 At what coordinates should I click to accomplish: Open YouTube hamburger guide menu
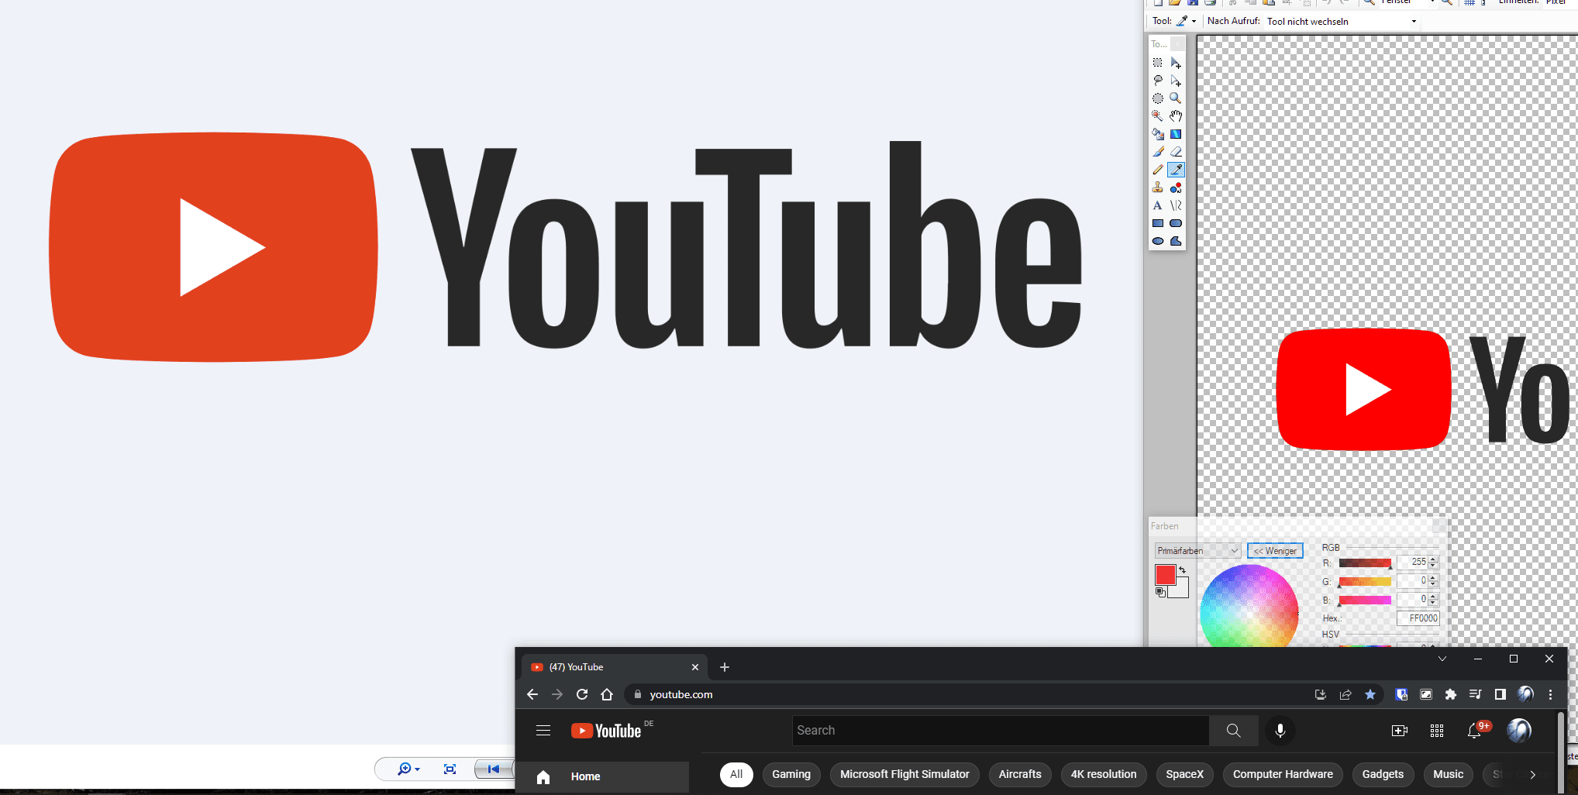pyautogui.click(x=543, y=731)
